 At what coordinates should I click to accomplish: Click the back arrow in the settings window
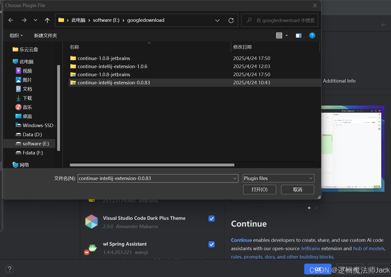pos(384,25)
